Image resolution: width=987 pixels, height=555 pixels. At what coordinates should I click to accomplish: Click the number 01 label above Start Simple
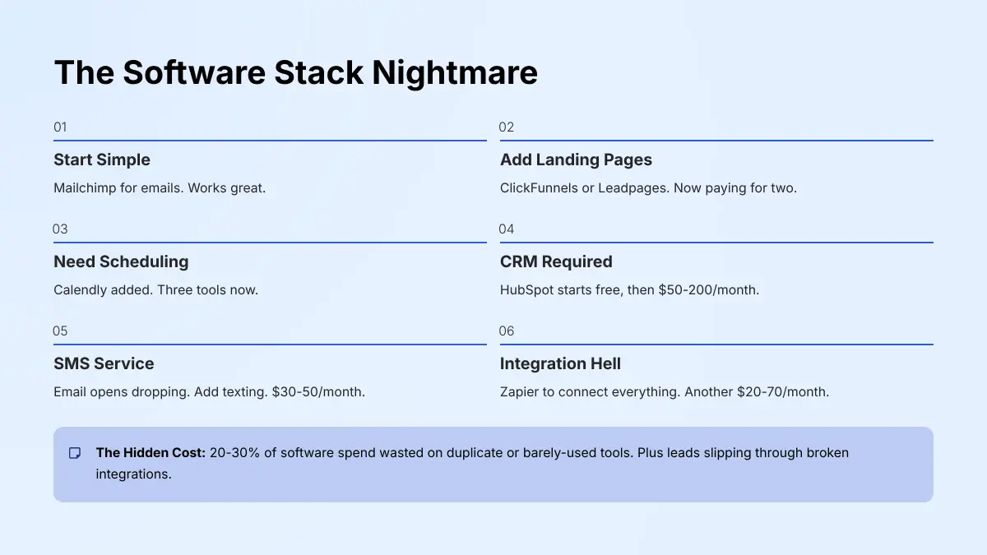tap(60, 127)
